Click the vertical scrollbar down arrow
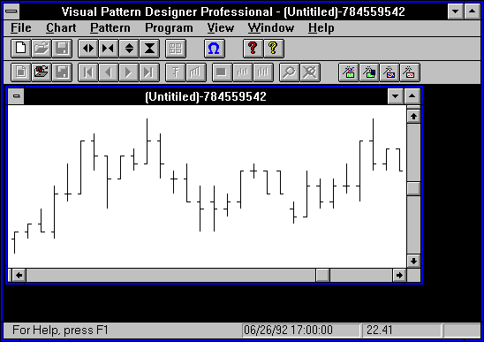This screenshot has height=342, width=484. pyautogui.click(x=413, y=261)
